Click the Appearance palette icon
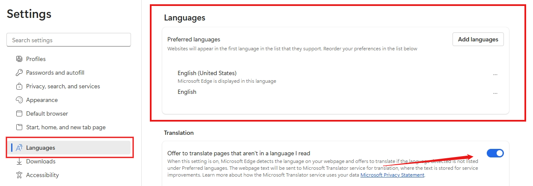Viewport: 533px width, 186px height. (19, 100)
